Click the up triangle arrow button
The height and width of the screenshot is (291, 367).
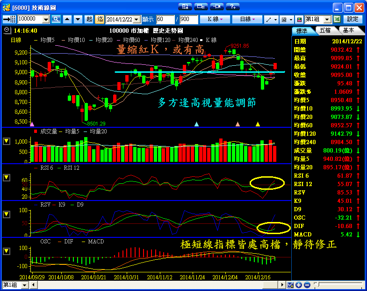click(67, 19)
